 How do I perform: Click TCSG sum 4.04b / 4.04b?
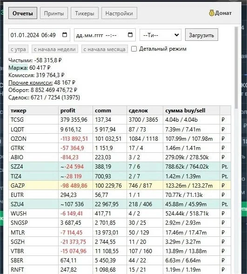[181, 120]
